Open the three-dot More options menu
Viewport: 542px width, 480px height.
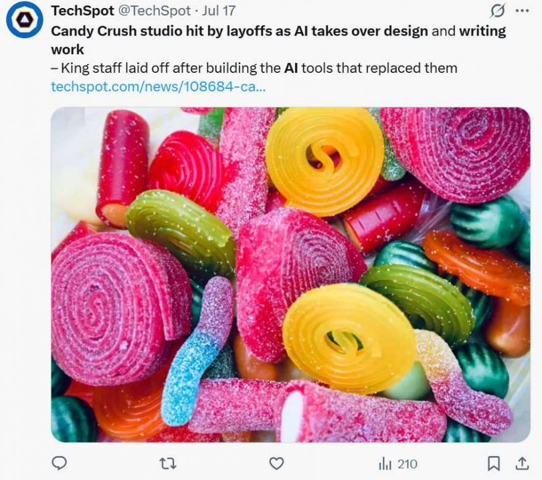coord(522,11)
